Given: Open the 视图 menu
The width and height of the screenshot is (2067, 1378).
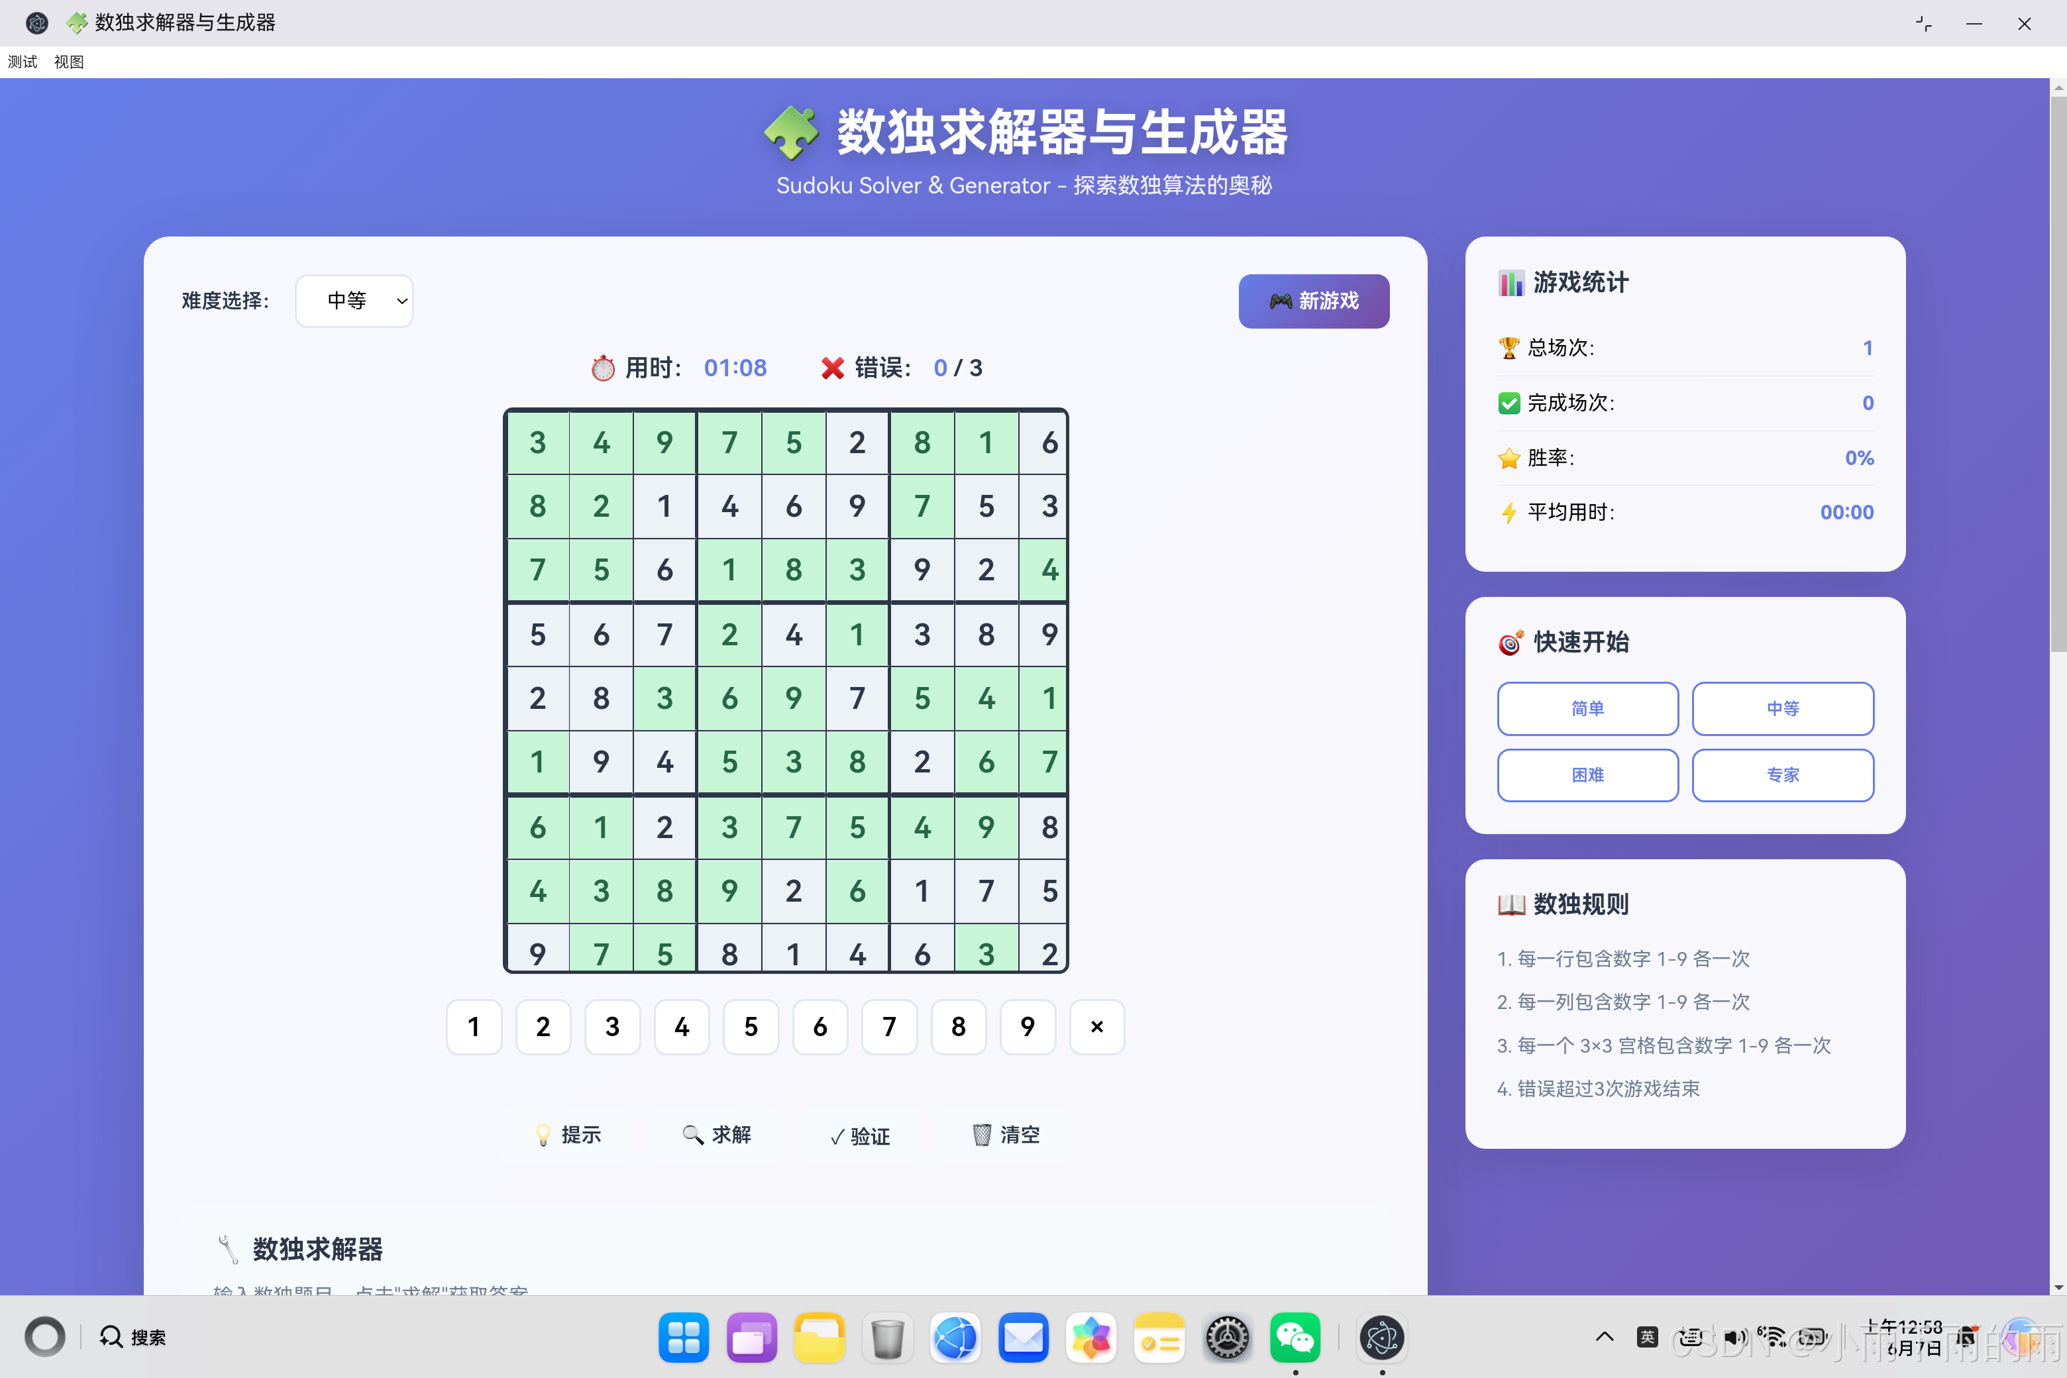Looking at the screenshot, I should pyautogui.click(x=68, y=62).
